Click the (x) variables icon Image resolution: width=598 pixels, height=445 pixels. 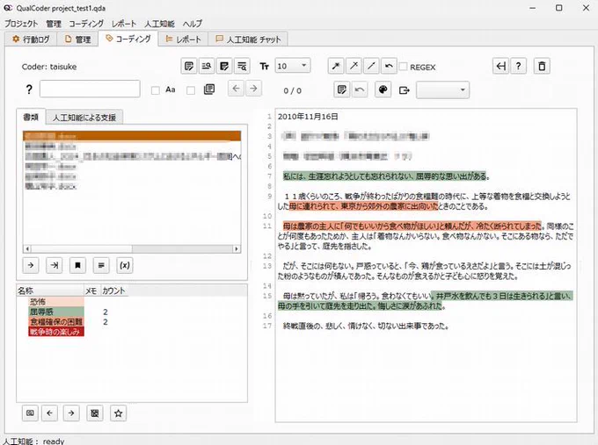click(x=125, y=265)
